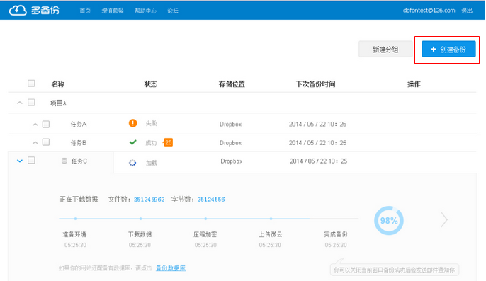
Task: Click the 多备份 cloud logo icon
Action: (18, 10)
